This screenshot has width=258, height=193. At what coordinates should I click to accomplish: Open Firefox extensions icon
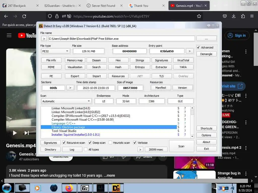pyautogui.click(x=243, y=16)
